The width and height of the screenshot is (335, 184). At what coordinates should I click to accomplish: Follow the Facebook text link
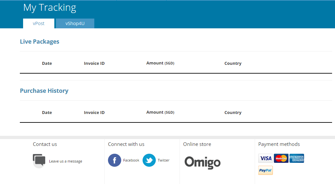[131, 160]
